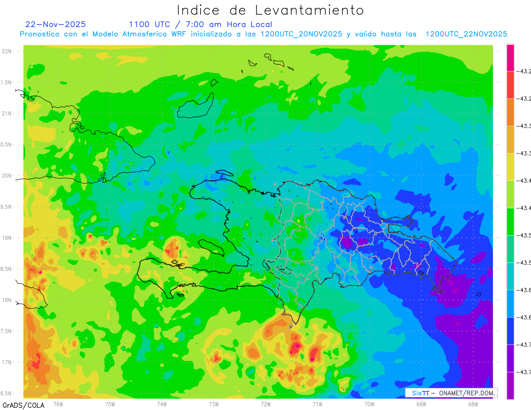Screen dimensions: 531x410
Task: Click the pink top swatch of the color scale
Action: click(510, 57)
